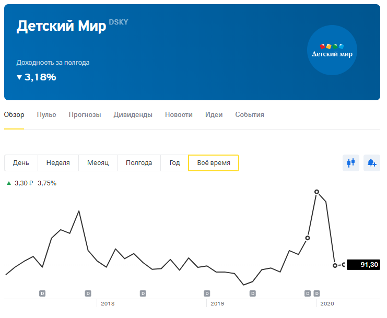Image resolution: width=387 pixels, height=318 pixels.
Task: Go to the Дивиденды tab
Action: point(133,115)
